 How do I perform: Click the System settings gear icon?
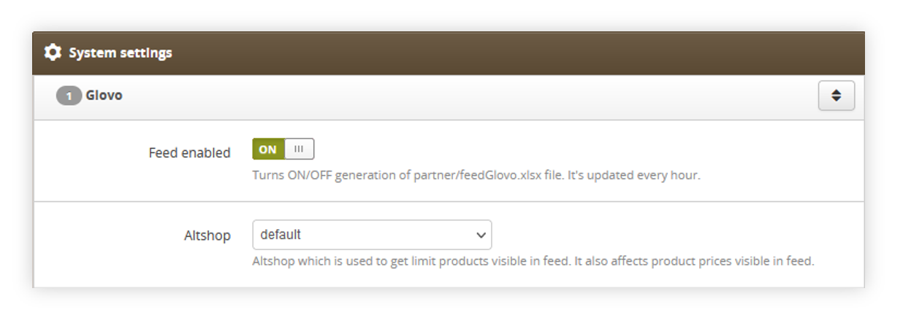(x=53, y=53)
